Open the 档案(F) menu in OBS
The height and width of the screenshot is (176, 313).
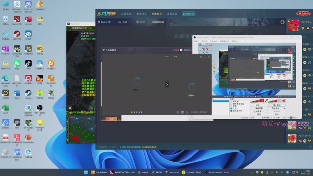point(196,41)
